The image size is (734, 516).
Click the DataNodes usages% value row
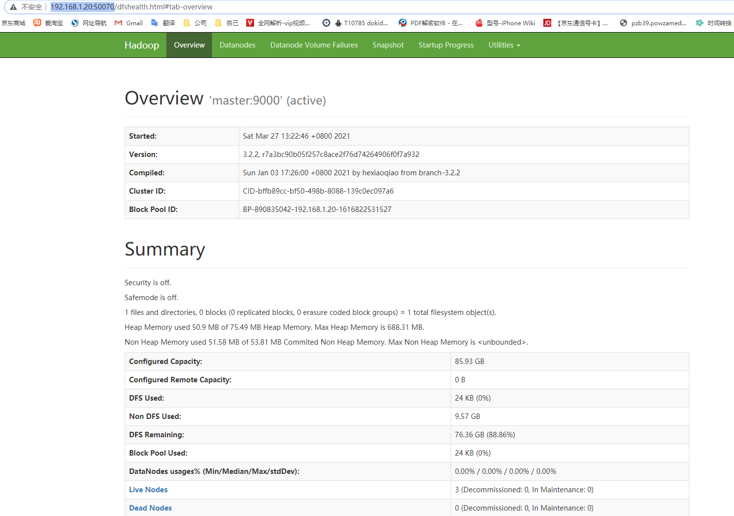[x=506, y=471]
